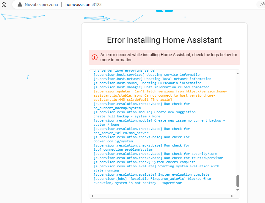Click the 'docker_config/system' log text
The height and width of the screenshot is (203, 265).
113,141
